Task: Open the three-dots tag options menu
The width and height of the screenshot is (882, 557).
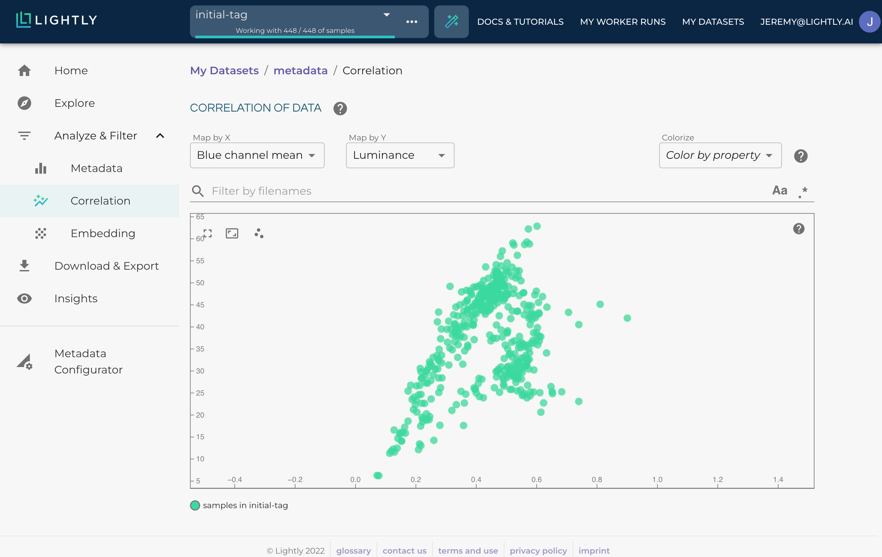Action: coord(411,22)
